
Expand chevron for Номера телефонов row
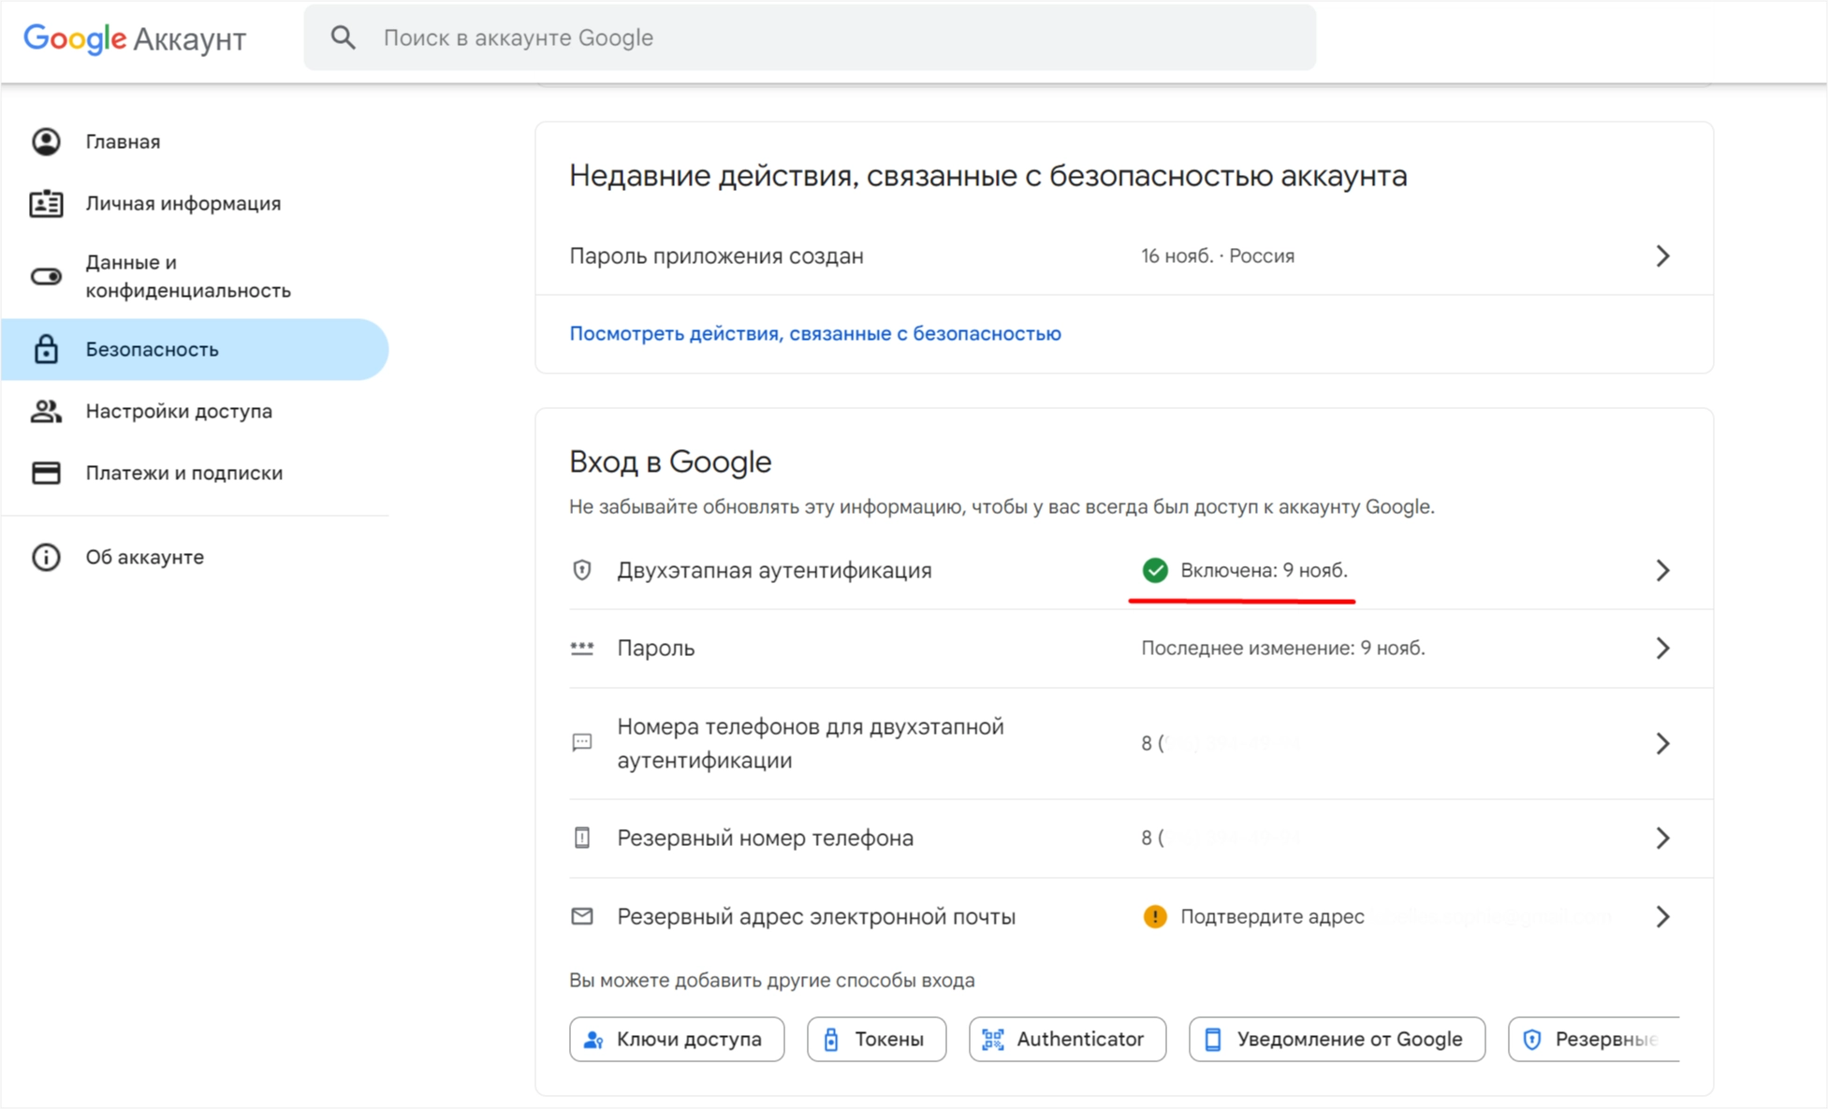point(1662,743)
